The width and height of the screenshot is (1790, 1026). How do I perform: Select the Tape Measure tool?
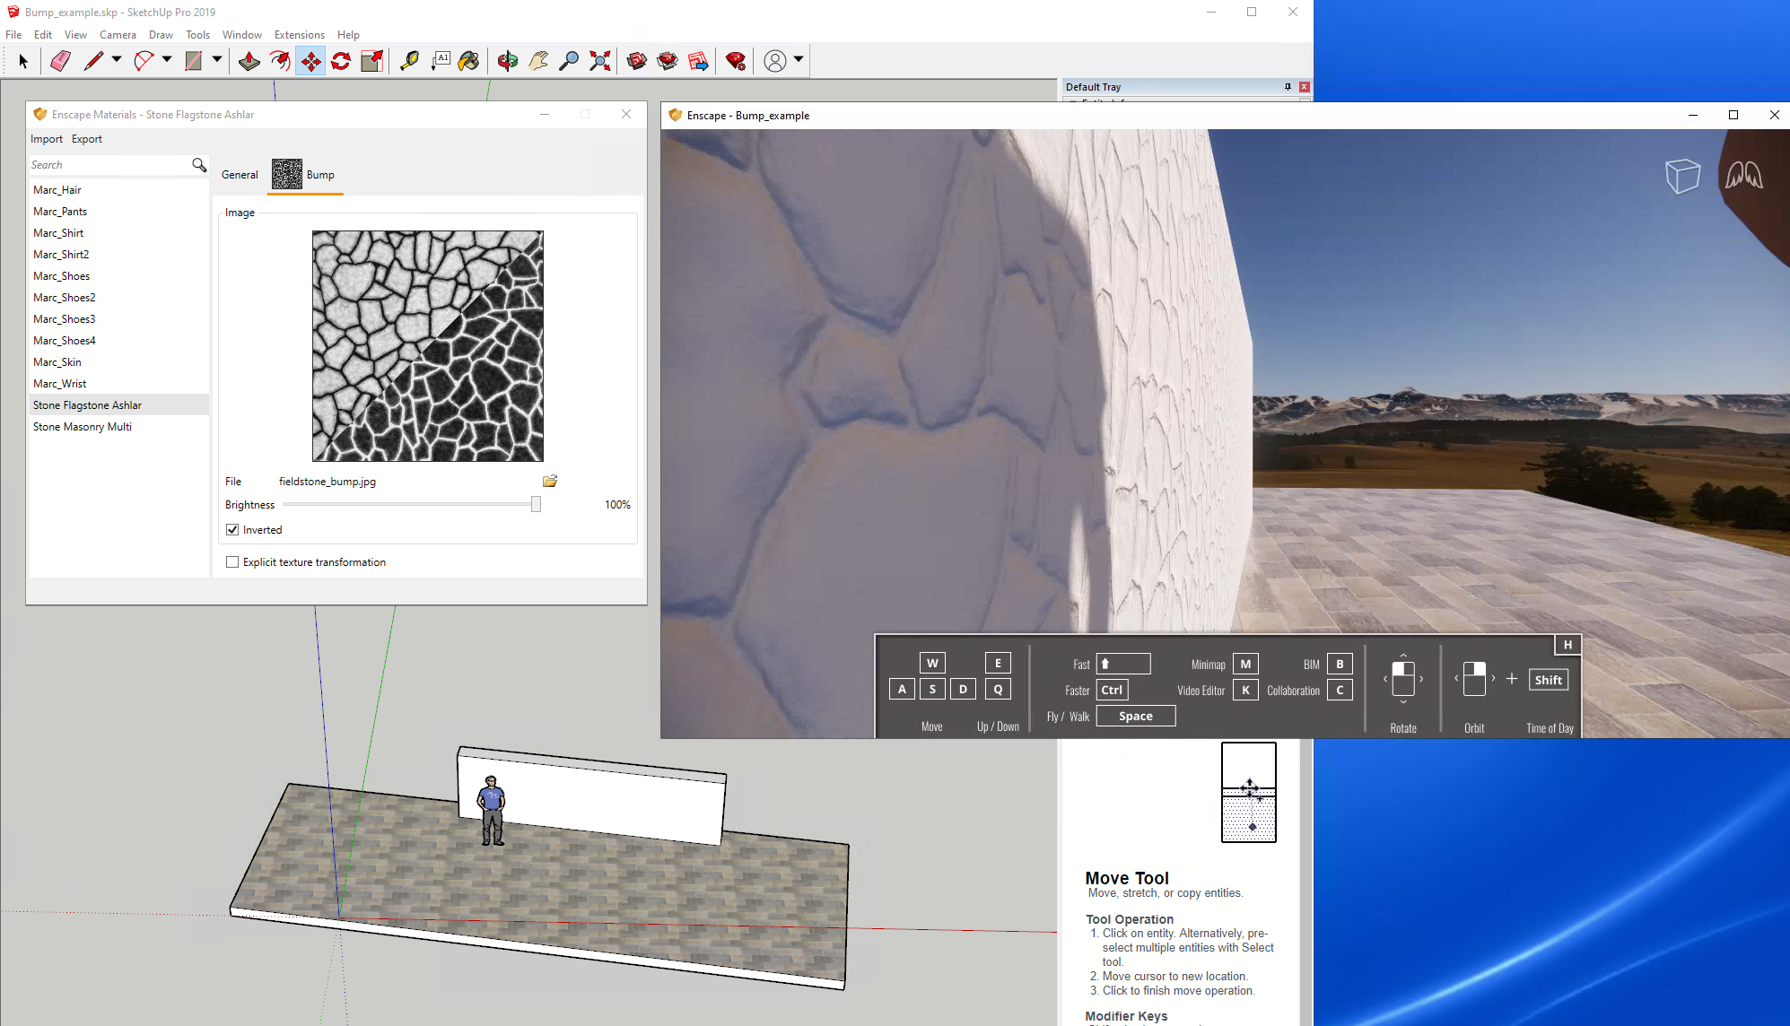tap(409, 61)
